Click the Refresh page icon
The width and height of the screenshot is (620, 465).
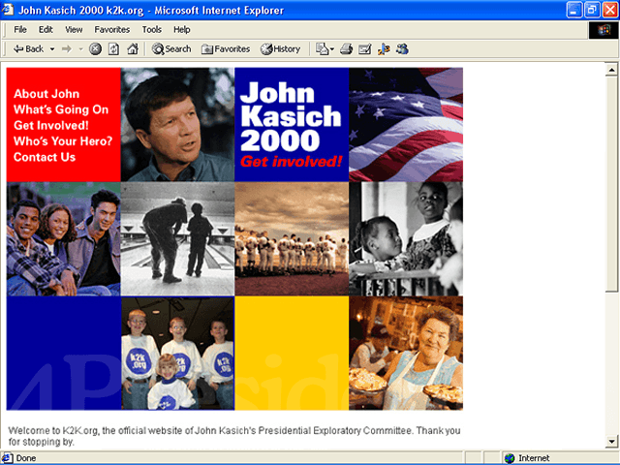(x=114, y=49)
